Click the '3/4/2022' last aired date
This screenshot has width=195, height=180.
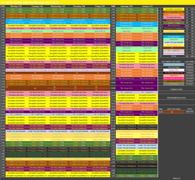tap(190, 73)
